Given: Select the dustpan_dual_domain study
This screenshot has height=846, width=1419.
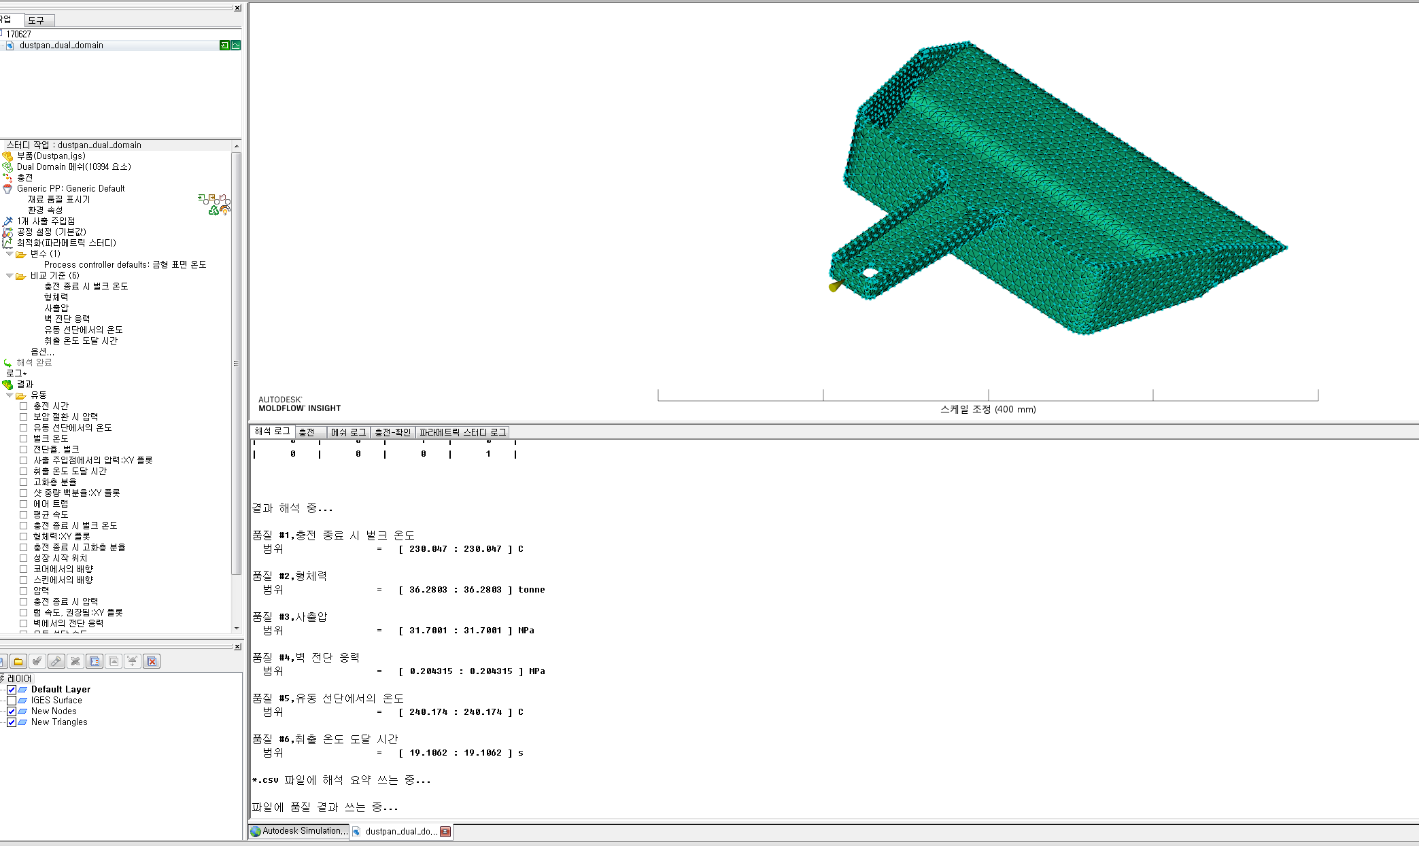Looking at the screenshot, I should (61, 46).
